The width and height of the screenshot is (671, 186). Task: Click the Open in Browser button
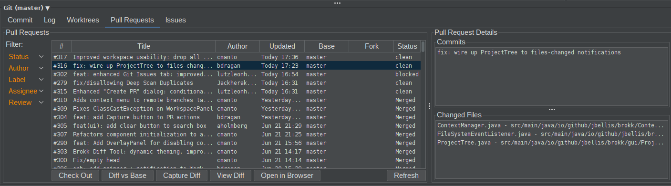287,176
